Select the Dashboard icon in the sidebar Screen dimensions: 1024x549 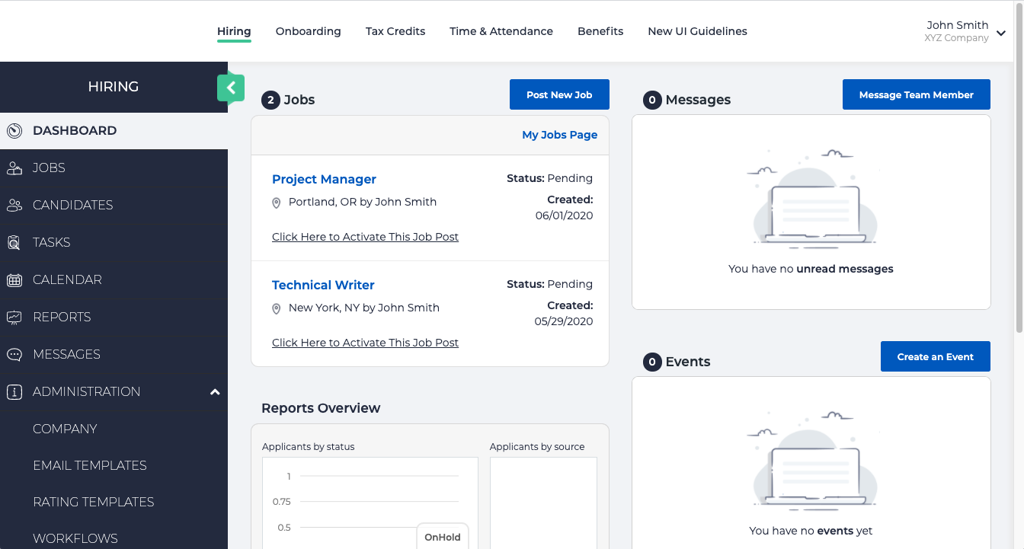14,130
